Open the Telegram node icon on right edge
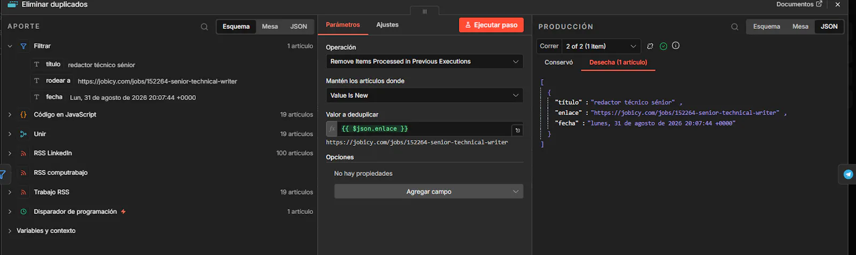Image resolution: width=856 pixels, height=255 pixels. point(848,174)
